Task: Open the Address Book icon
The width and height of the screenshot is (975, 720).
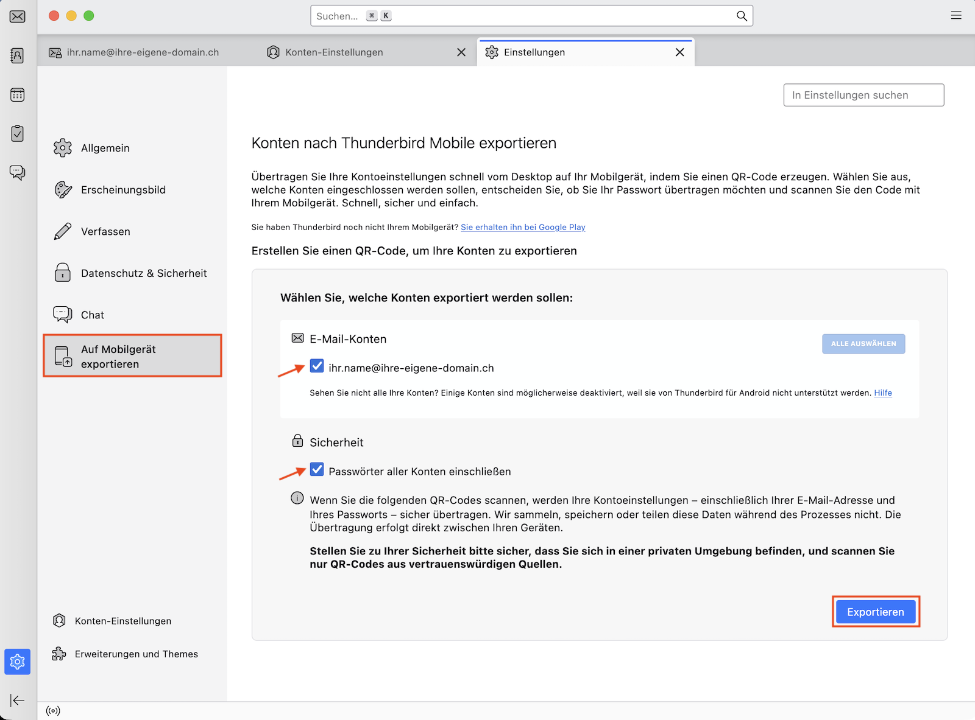Action: [x=18, y=55]
